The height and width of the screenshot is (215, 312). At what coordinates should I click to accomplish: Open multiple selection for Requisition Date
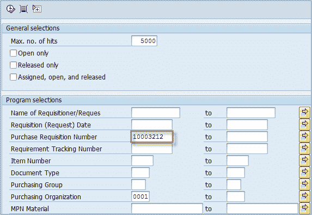304,125
